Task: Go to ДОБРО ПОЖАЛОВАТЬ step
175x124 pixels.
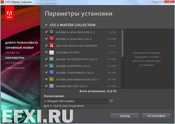Action: [22, 43]
